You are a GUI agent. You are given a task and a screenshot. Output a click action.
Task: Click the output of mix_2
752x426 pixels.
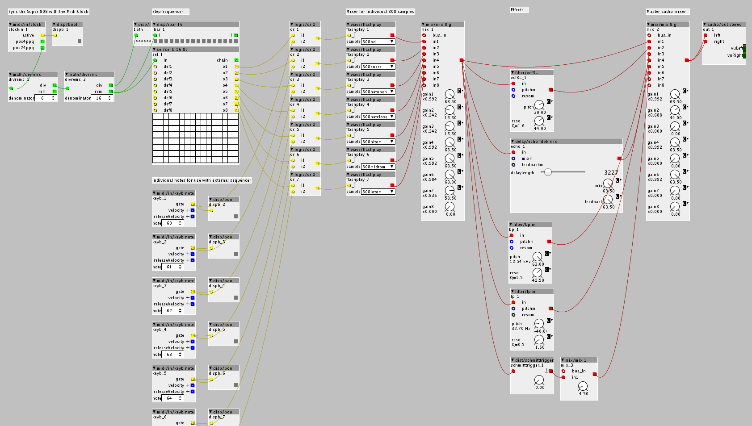(687, 60)
